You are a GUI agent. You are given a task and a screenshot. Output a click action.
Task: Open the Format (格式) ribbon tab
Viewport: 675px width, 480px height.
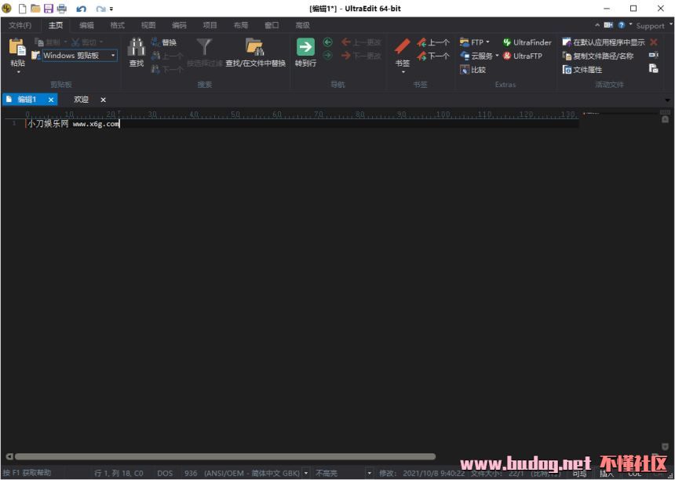pyautogui.click(x=117, y=25)
